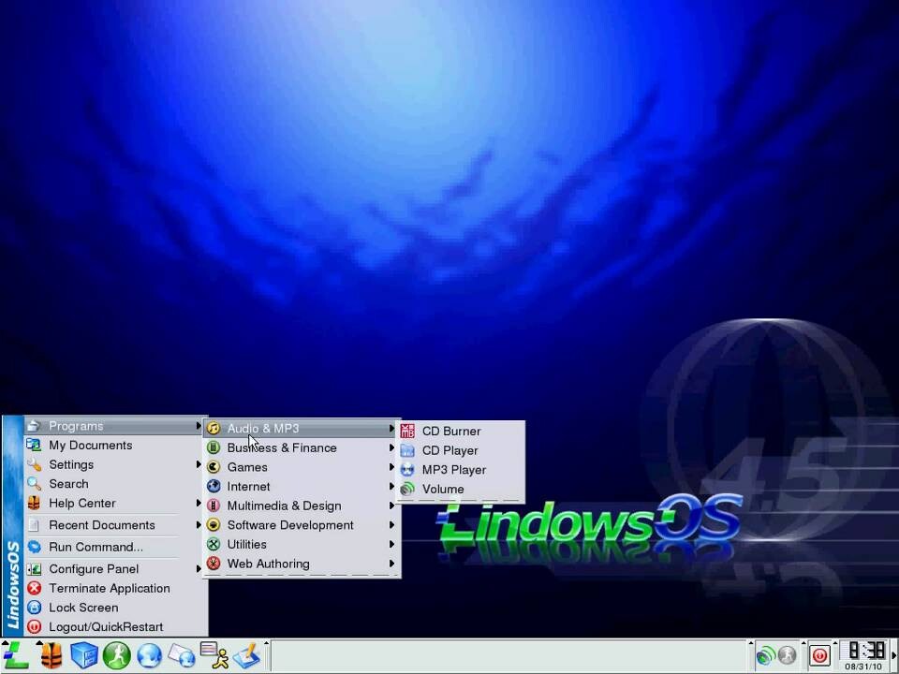
Task: Open the orange archive icon on the taskbar
Action: click(x=52, y=656)
